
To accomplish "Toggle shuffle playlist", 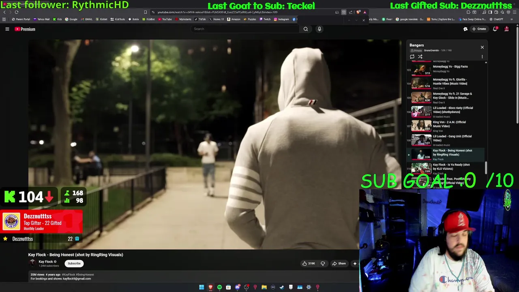I will point(420,57).
